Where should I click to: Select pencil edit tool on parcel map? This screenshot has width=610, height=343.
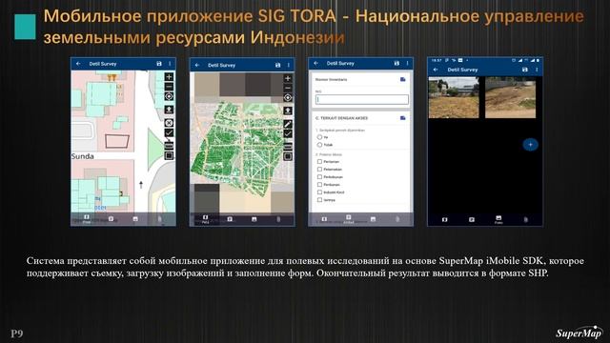click(x=288, y=125)
